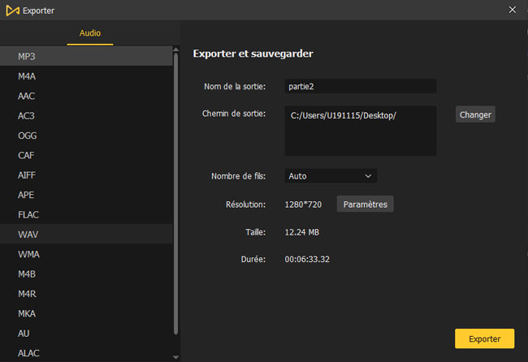The width and height of the screenshot is (528, 362).
Task: Select FLAC format
Action: coord(86,214)
